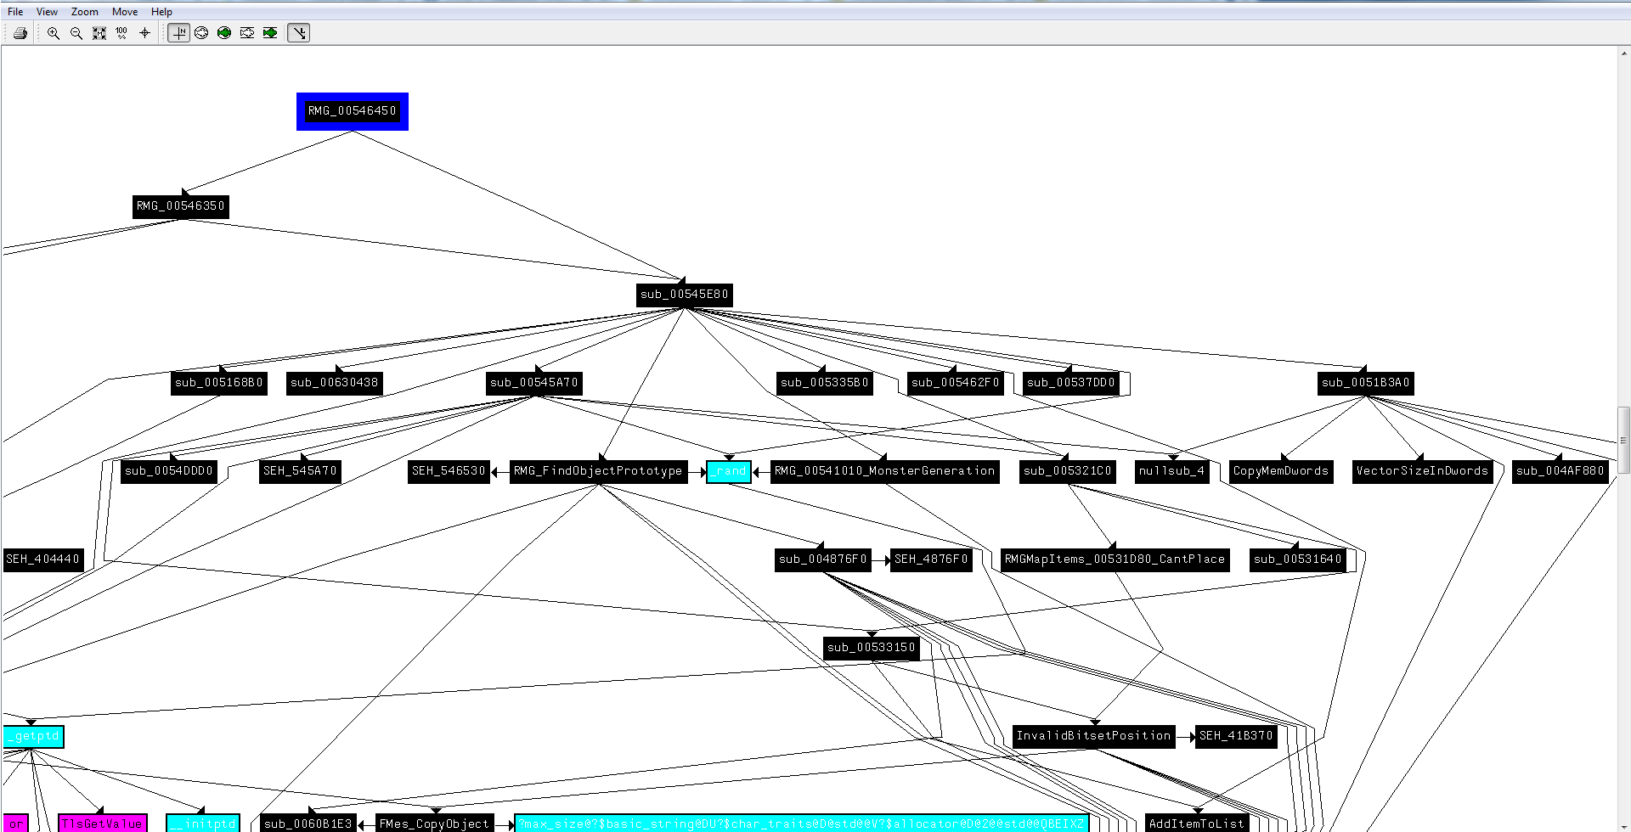Select the RMG_FindObjectPrototype node
Viewport: 1631px width, 832px height.
pyautogui.click(x=599, y=471)
